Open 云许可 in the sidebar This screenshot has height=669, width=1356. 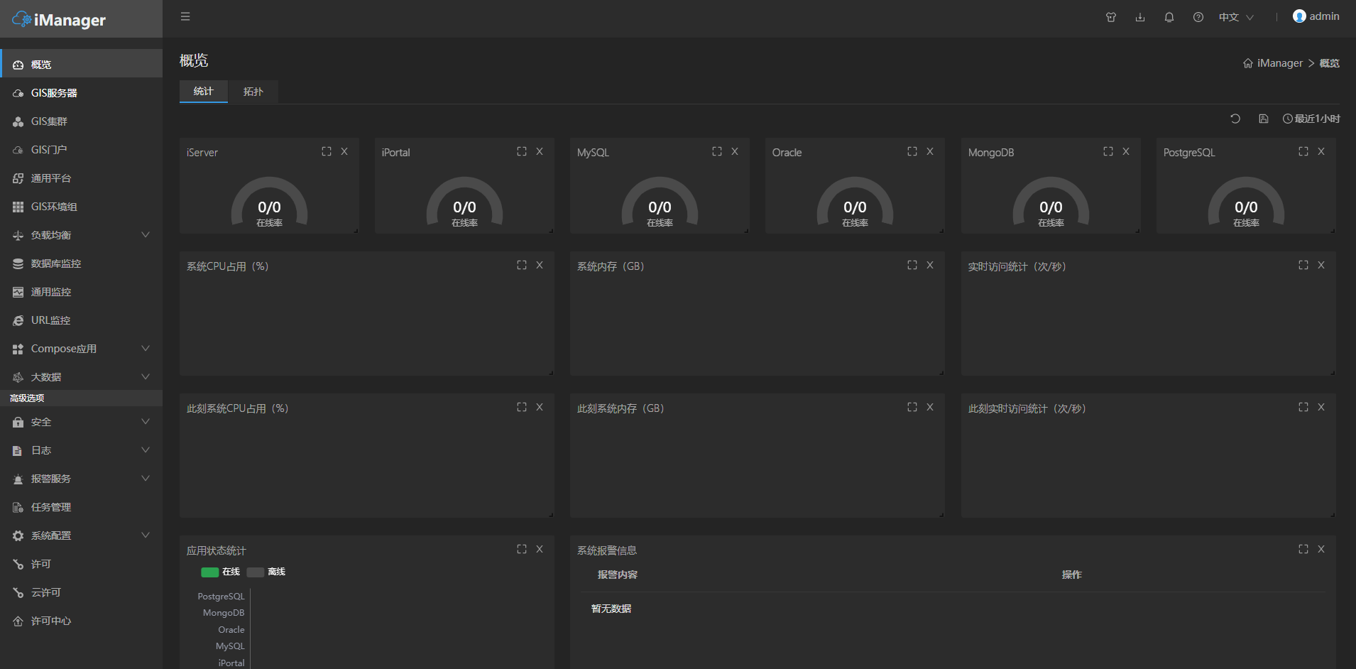(x=82, y=592)
